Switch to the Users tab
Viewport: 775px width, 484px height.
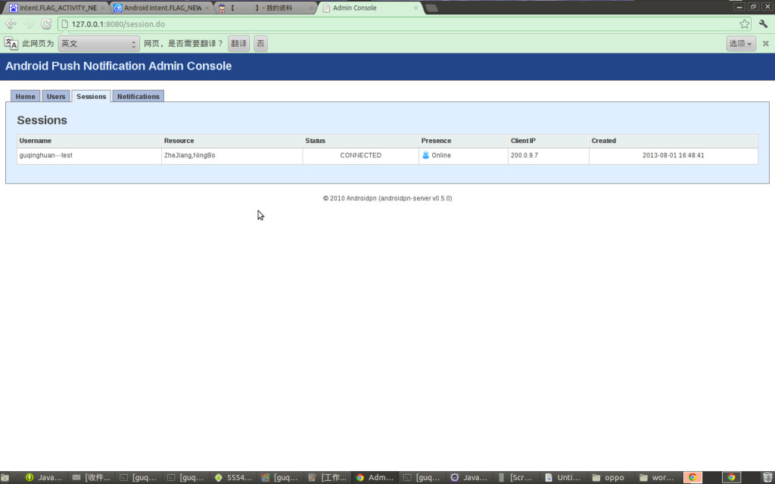(x=56, y=96)
